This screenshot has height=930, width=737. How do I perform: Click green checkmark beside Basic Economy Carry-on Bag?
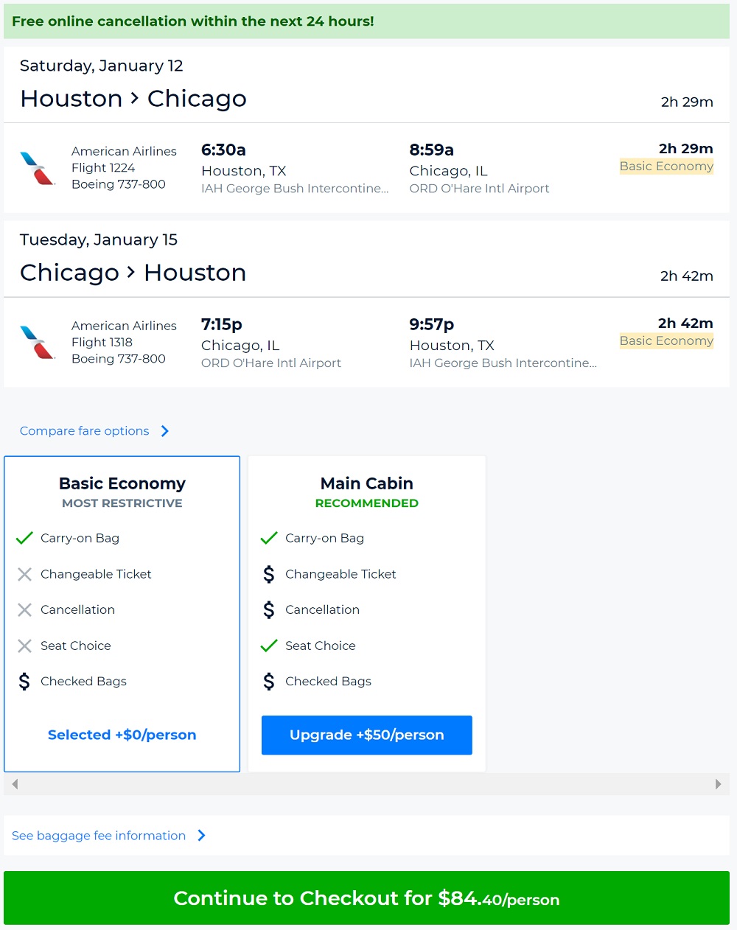tap(24, 538)
